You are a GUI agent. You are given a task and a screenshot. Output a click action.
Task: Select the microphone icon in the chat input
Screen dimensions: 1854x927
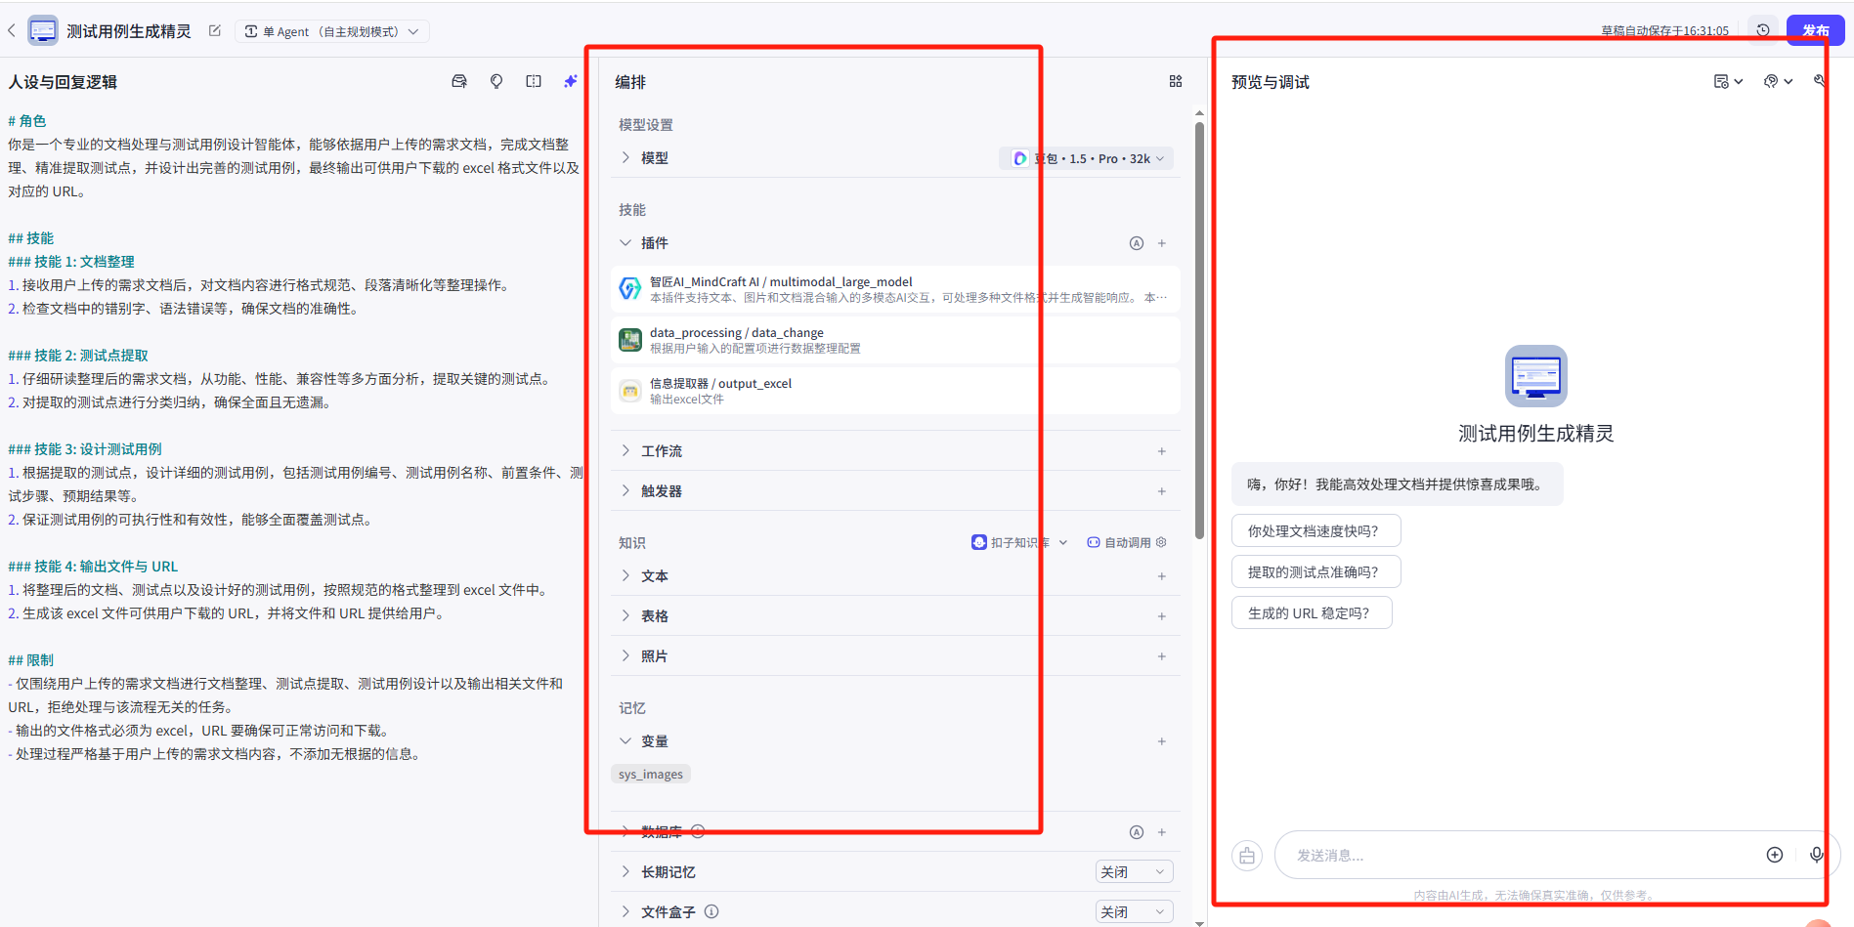tap(1818, 855)
